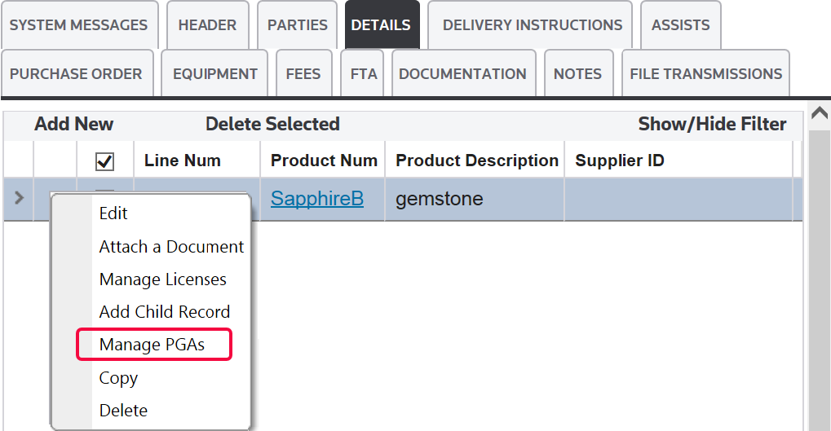Click Attach a Document menu entry
Screen dimensions: 831x431
tap(171, 247)
